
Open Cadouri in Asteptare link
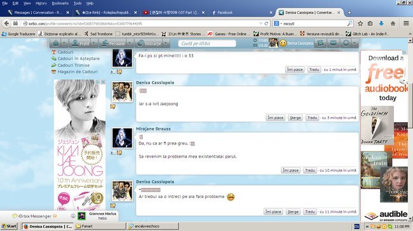pos(79,58)
